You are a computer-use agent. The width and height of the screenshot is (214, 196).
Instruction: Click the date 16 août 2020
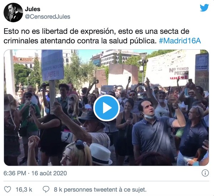49,173
